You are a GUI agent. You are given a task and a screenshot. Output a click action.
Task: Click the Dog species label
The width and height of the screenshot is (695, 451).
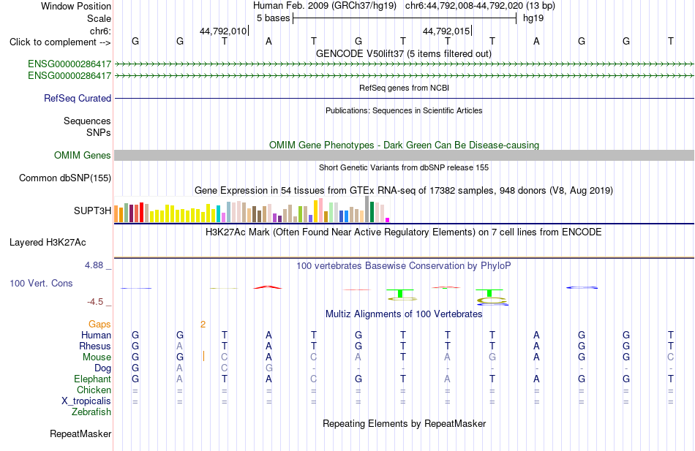pyautogui.click(x=103, y=368)
